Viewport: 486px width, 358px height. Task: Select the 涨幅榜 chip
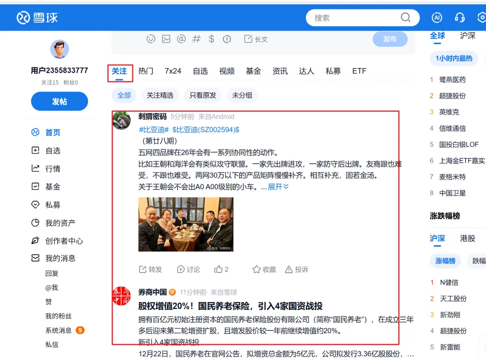click(445, 261)
